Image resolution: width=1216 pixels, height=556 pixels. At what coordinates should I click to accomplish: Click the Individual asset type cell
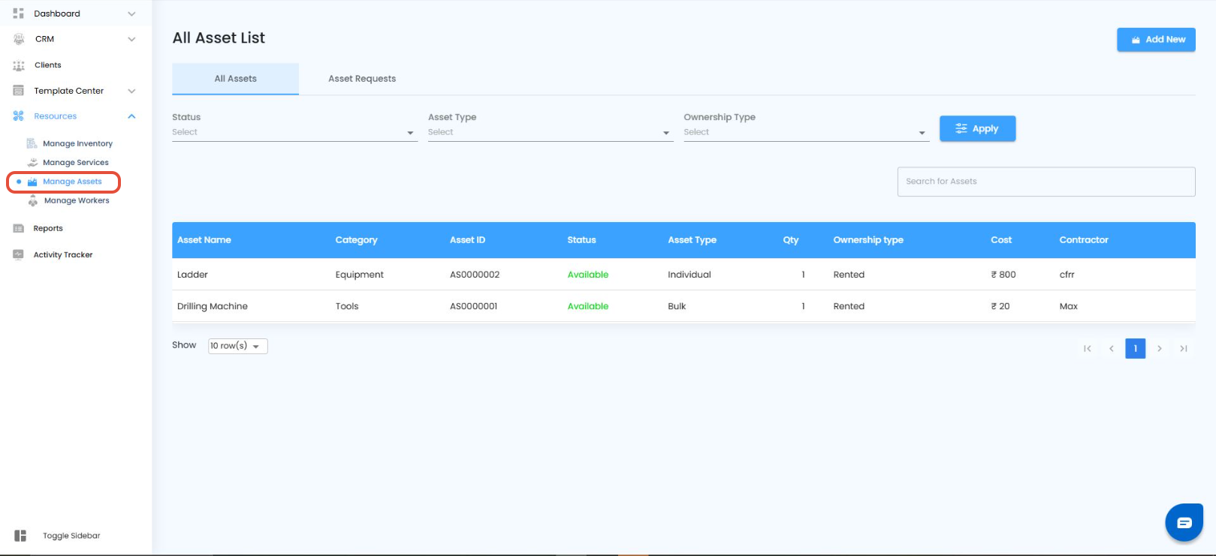click(689, 275)
